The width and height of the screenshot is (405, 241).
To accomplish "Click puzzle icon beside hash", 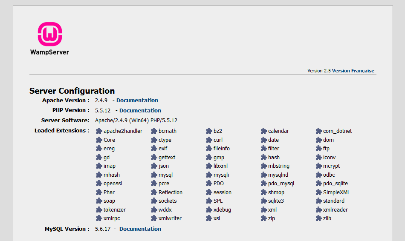I will click(x=264, y=158).
